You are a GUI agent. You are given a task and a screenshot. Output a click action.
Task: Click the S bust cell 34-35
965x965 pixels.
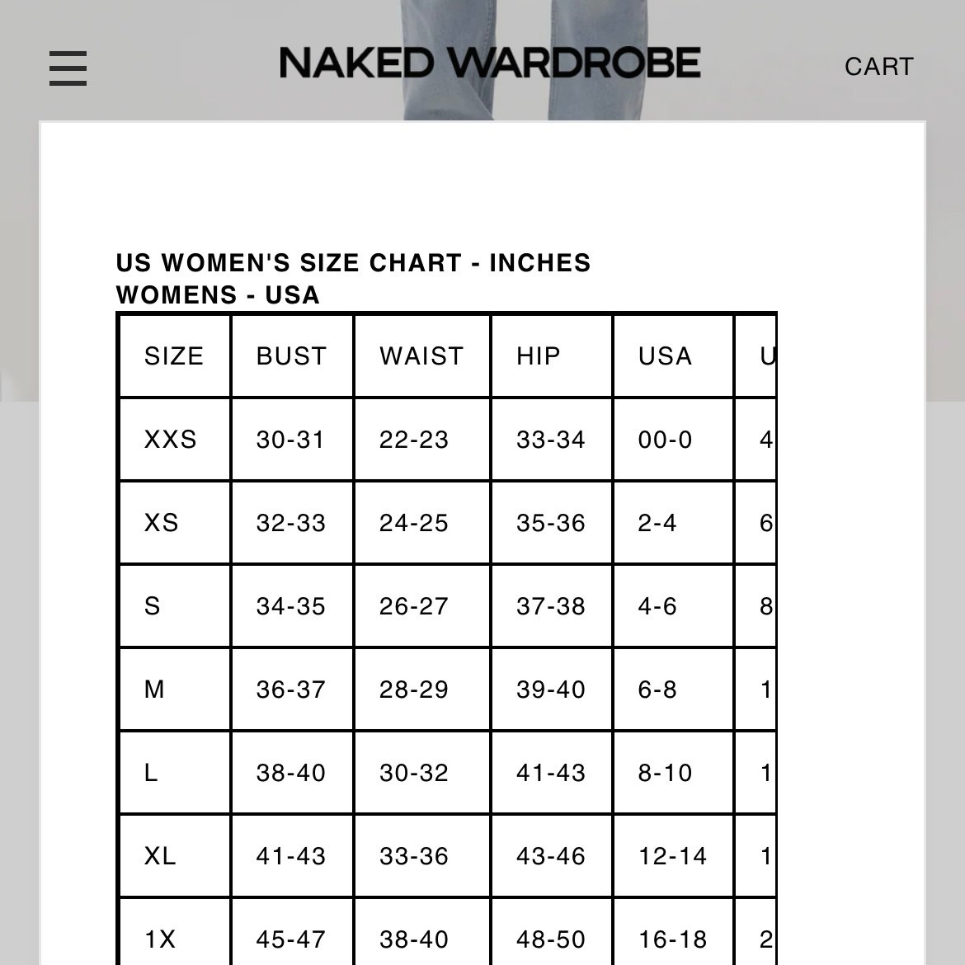[291, 606]
